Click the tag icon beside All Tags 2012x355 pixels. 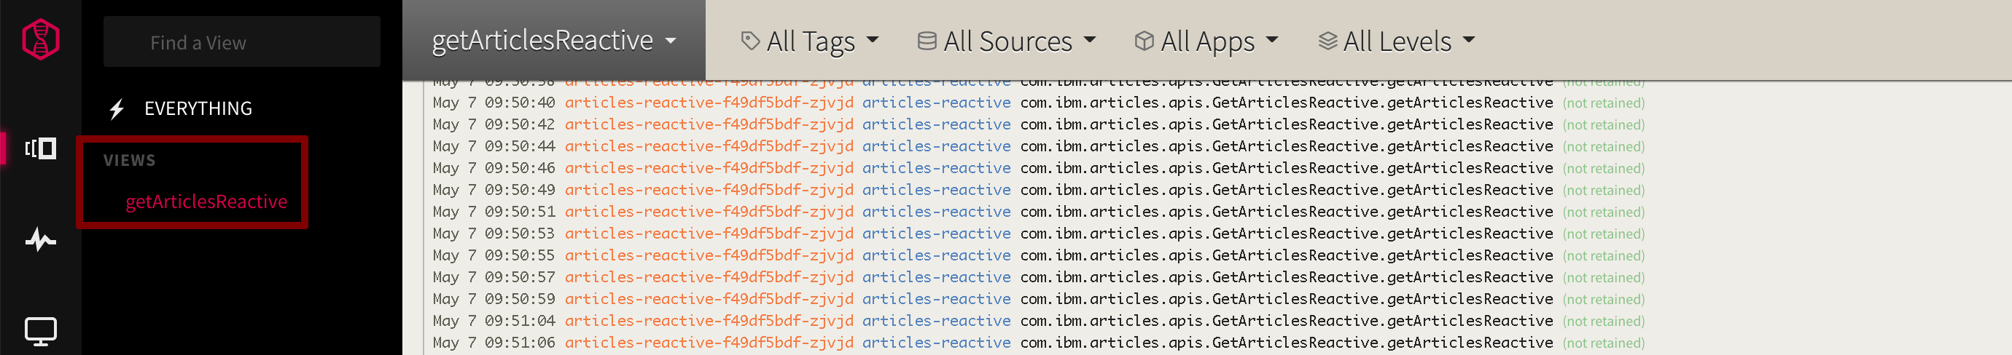(x=750, y=41)
